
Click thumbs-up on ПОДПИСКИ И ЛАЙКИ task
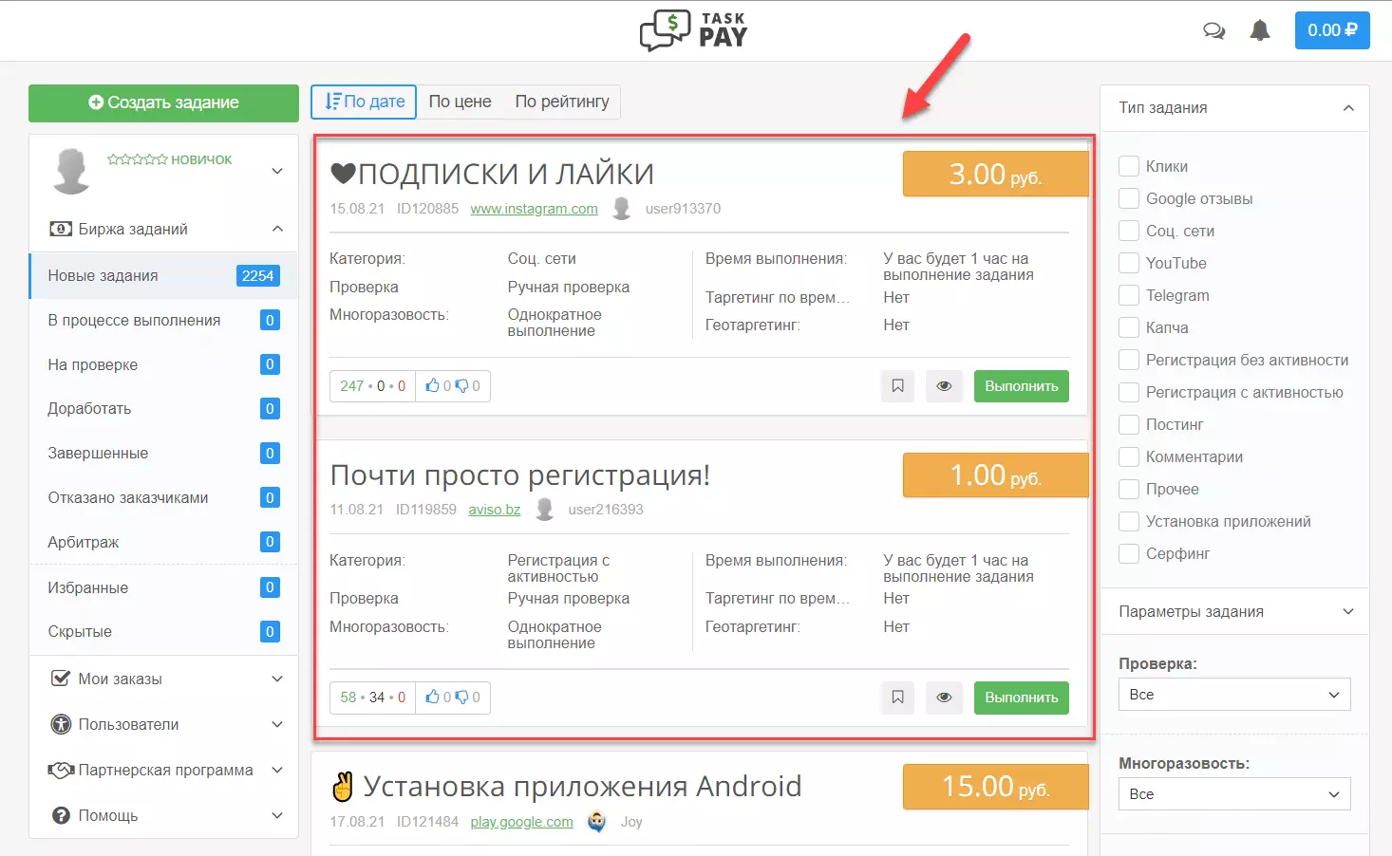click(433, 386)
